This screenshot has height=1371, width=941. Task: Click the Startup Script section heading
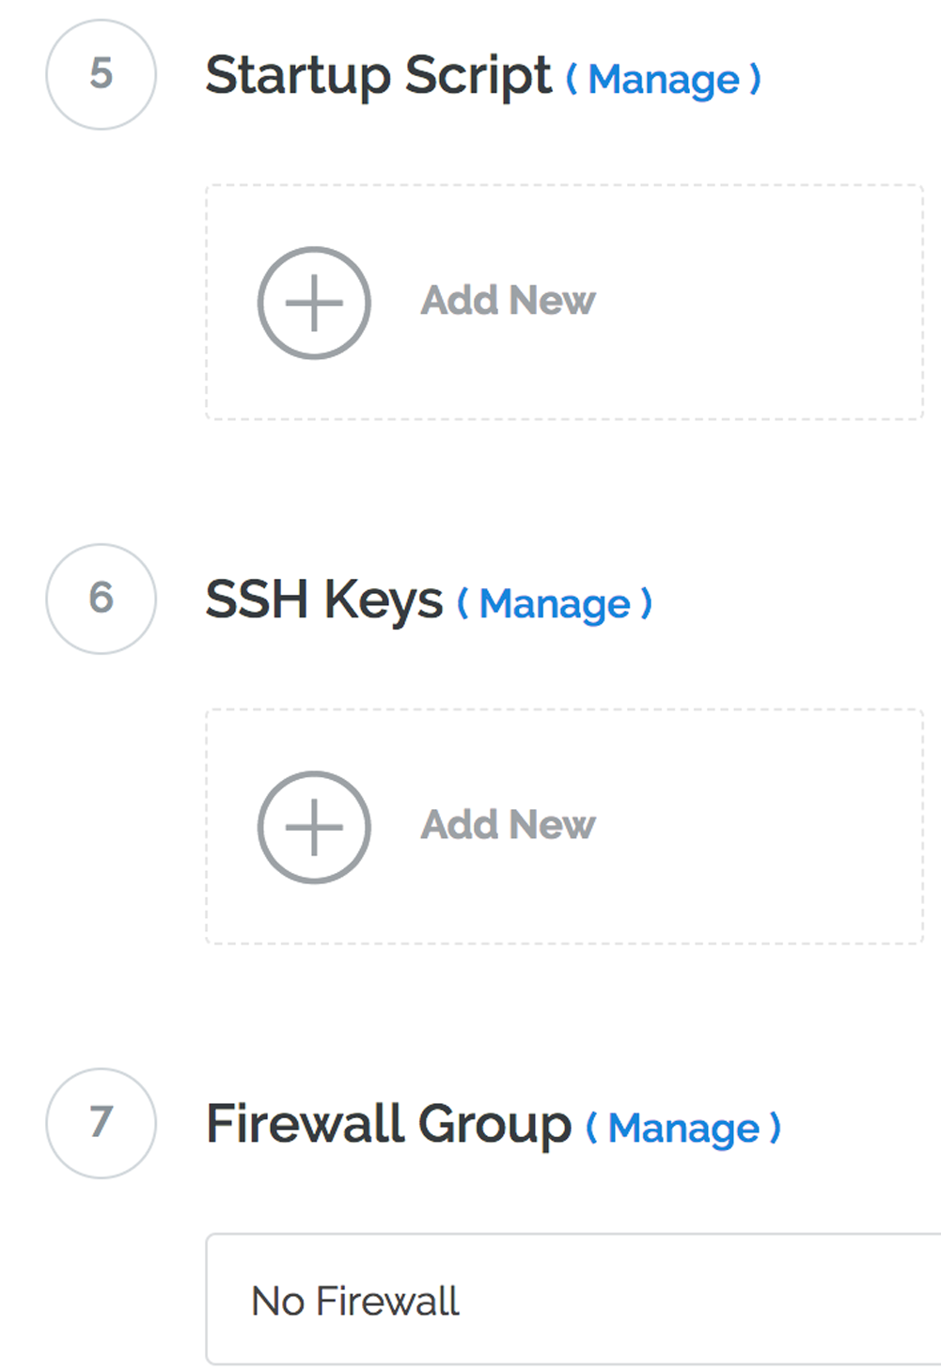click(378, 75)
